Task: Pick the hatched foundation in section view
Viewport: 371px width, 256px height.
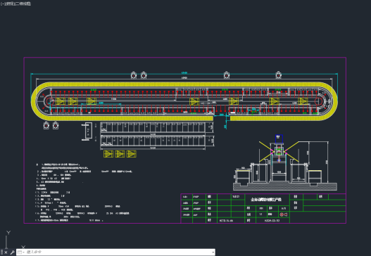Action: (x=285, y=186)
